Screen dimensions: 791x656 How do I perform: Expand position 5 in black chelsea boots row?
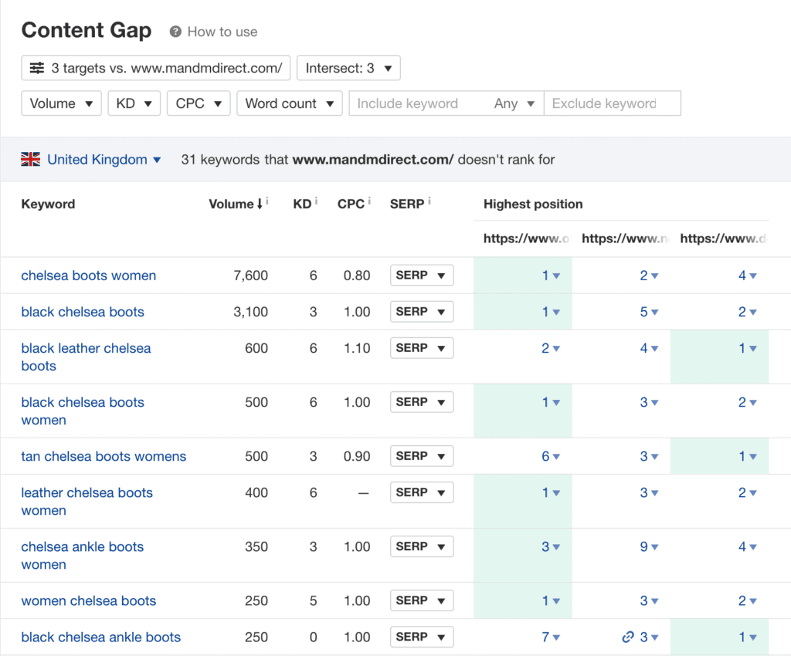(x=649, y=312)
